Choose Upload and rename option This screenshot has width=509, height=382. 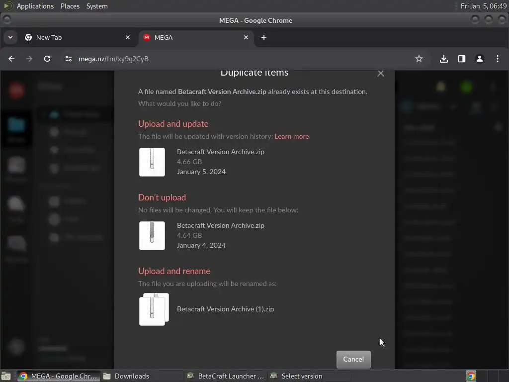click(x=174, y=271)
